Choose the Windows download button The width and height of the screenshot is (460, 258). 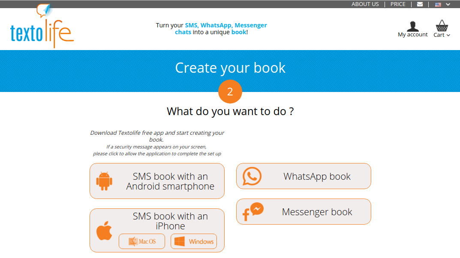194,241
